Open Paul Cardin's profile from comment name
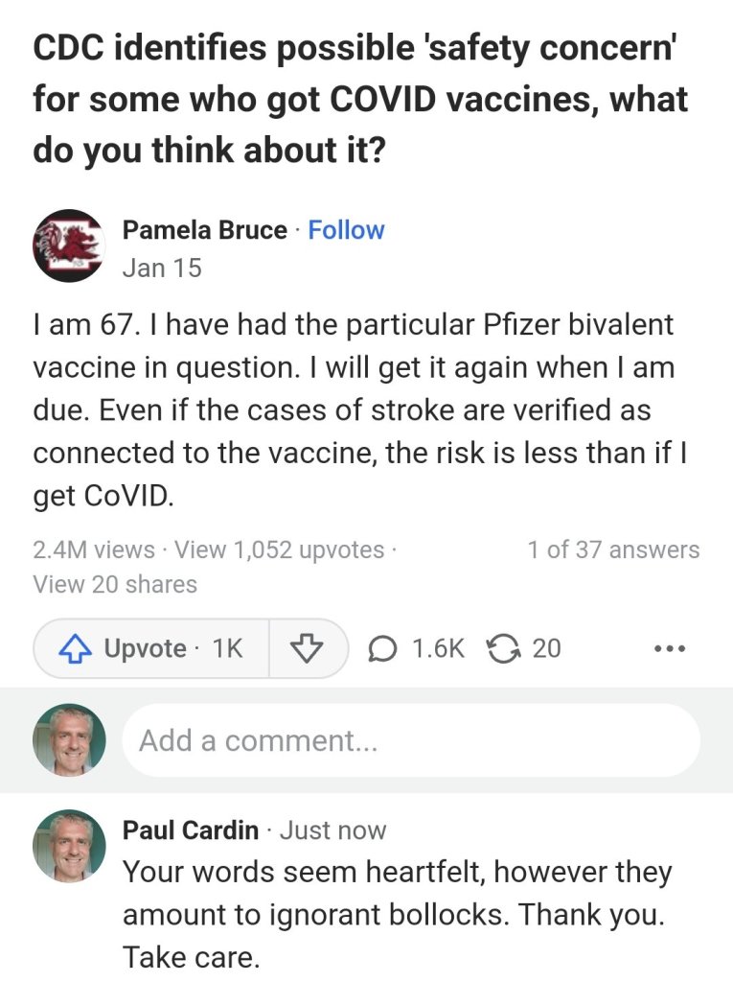 click(191, 830)
